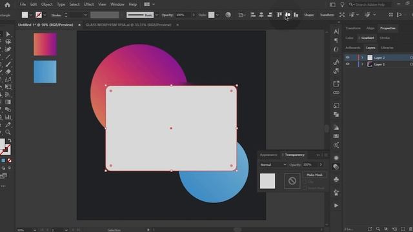Image resolution: width=413 pixels, height=232 pixels.
Task: Open the Paragraph panel icon
Action: coord(336,40)
